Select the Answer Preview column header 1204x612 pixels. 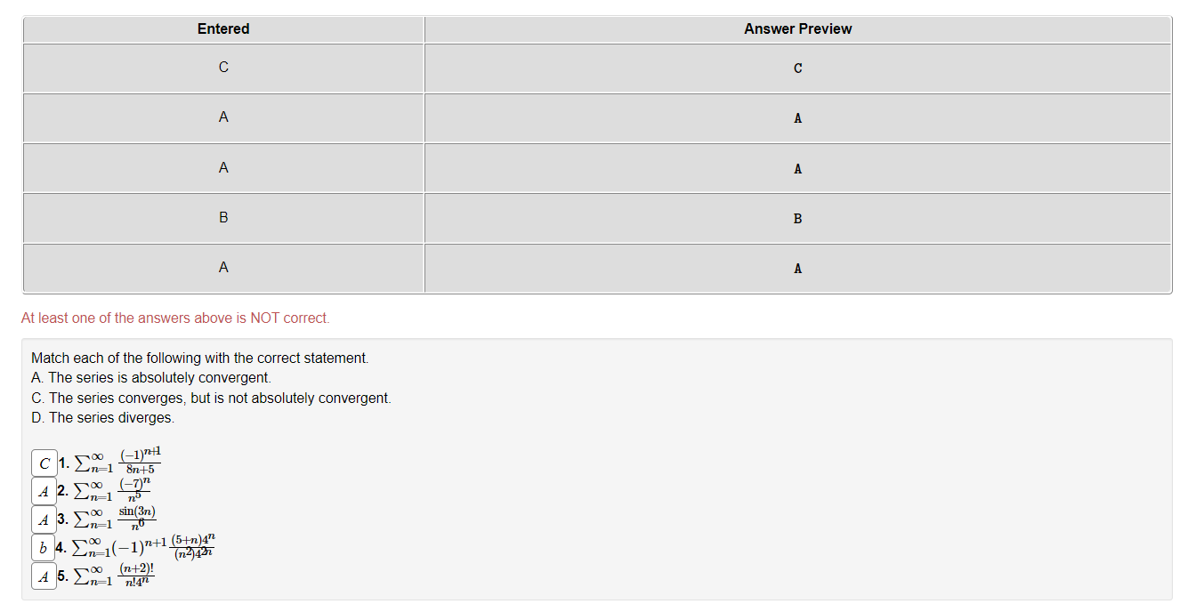click(x=796, y=28)
